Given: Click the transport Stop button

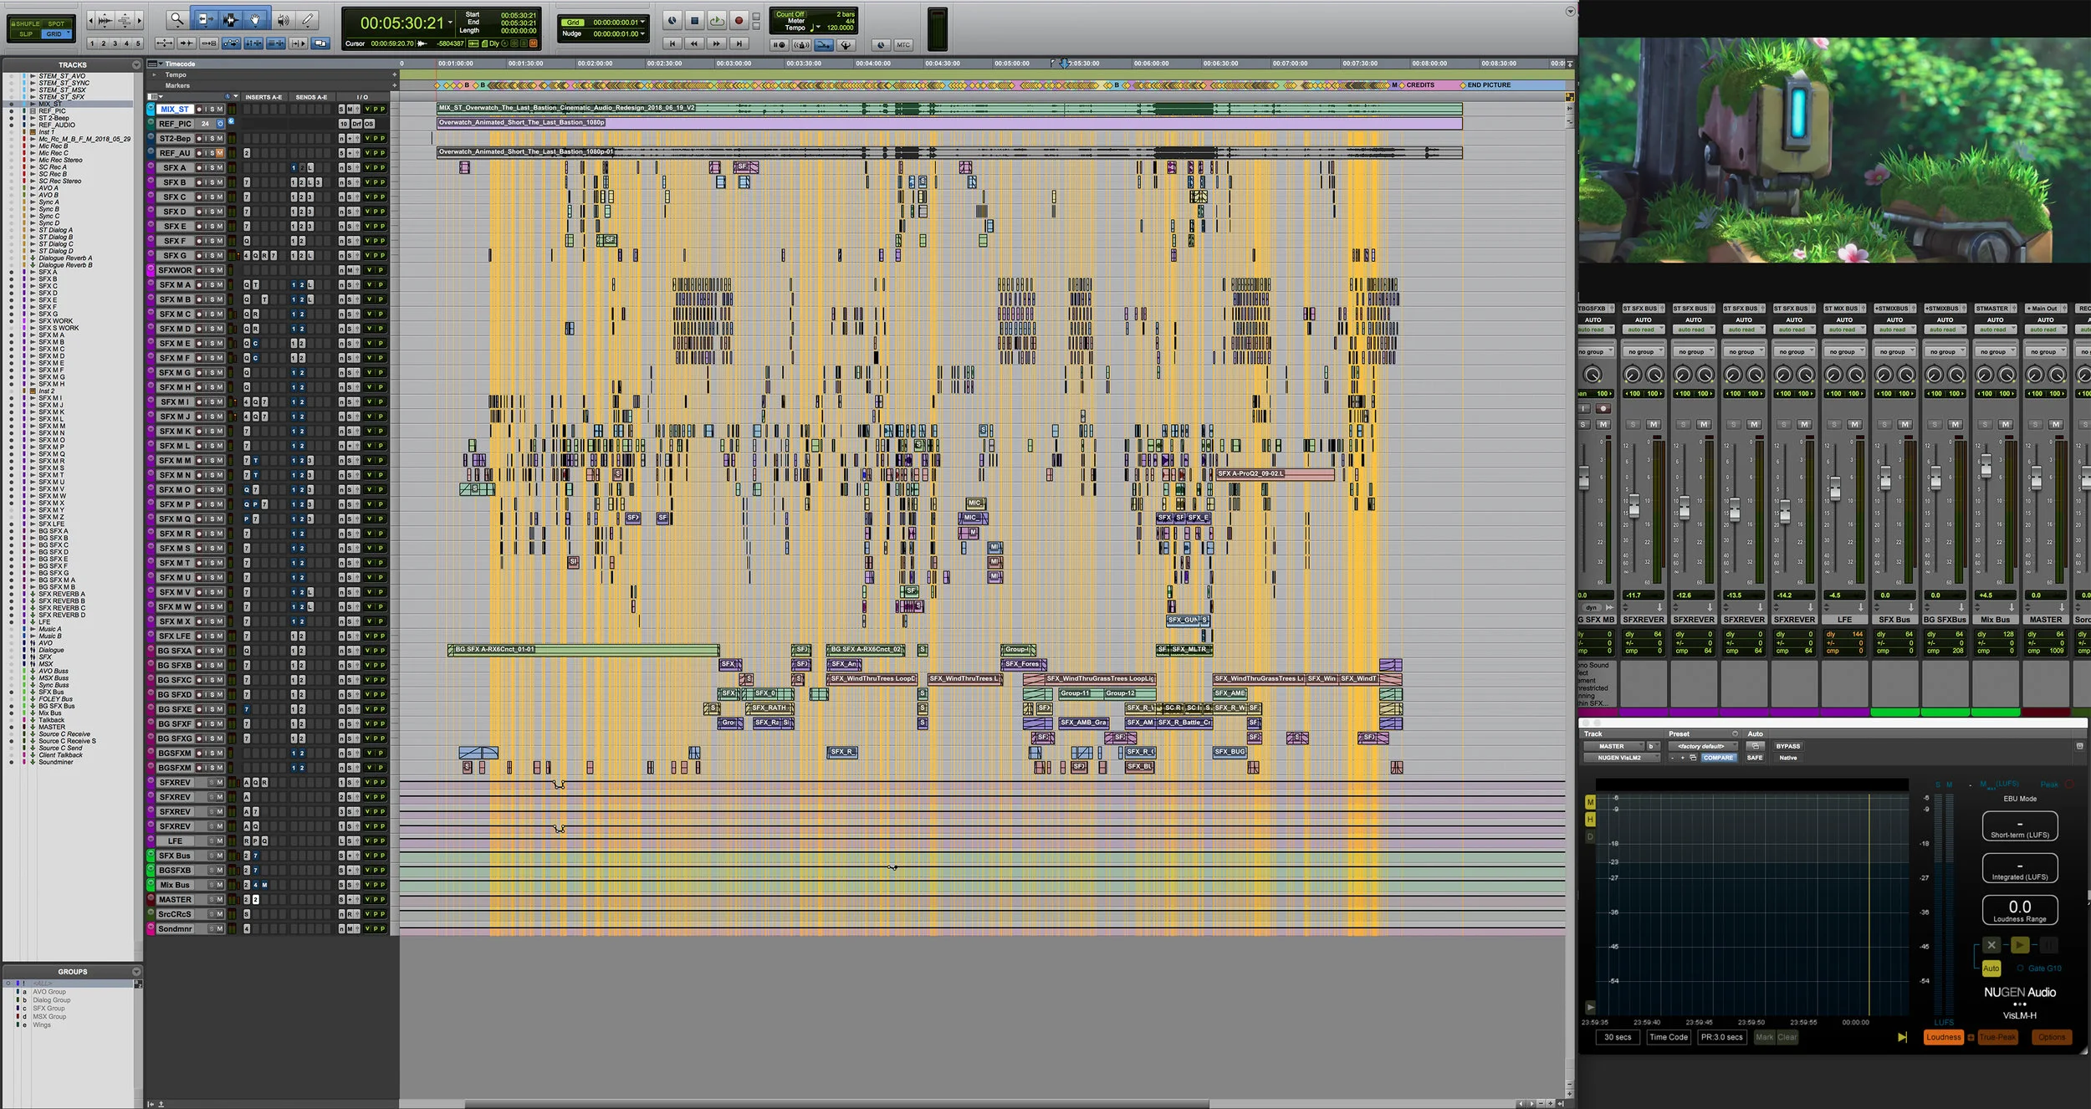Looking at the screenshot, I should point(694,20).
